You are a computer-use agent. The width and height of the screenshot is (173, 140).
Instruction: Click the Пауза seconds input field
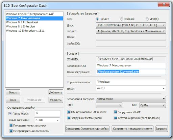[x=48, y=113]
